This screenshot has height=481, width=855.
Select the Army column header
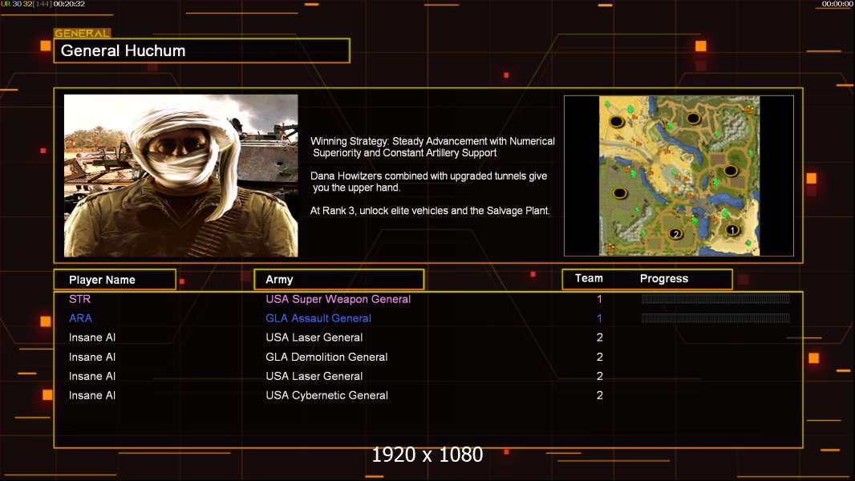click(x=338, y=280)
